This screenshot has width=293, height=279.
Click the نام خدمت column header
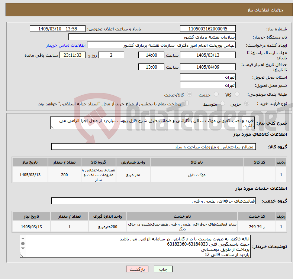[182, 216]
